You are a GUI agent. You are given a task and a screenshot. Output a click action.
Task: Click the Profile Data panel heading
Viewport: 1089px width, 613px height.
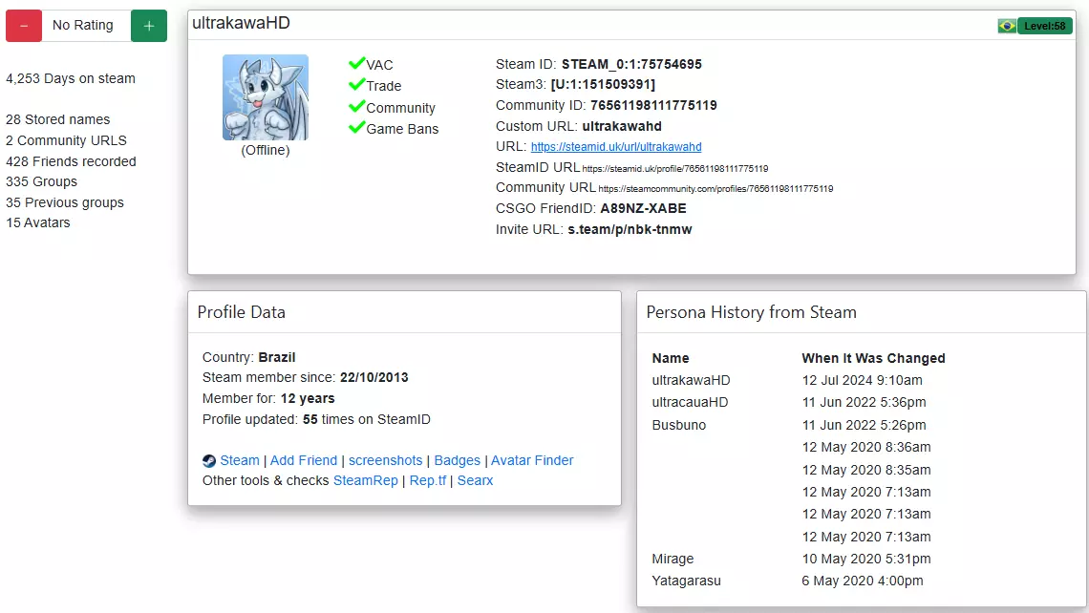pos(241,312)
